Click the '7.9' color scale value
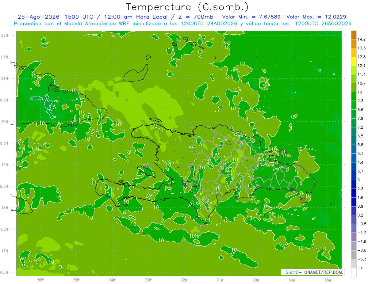 [361, 119]
